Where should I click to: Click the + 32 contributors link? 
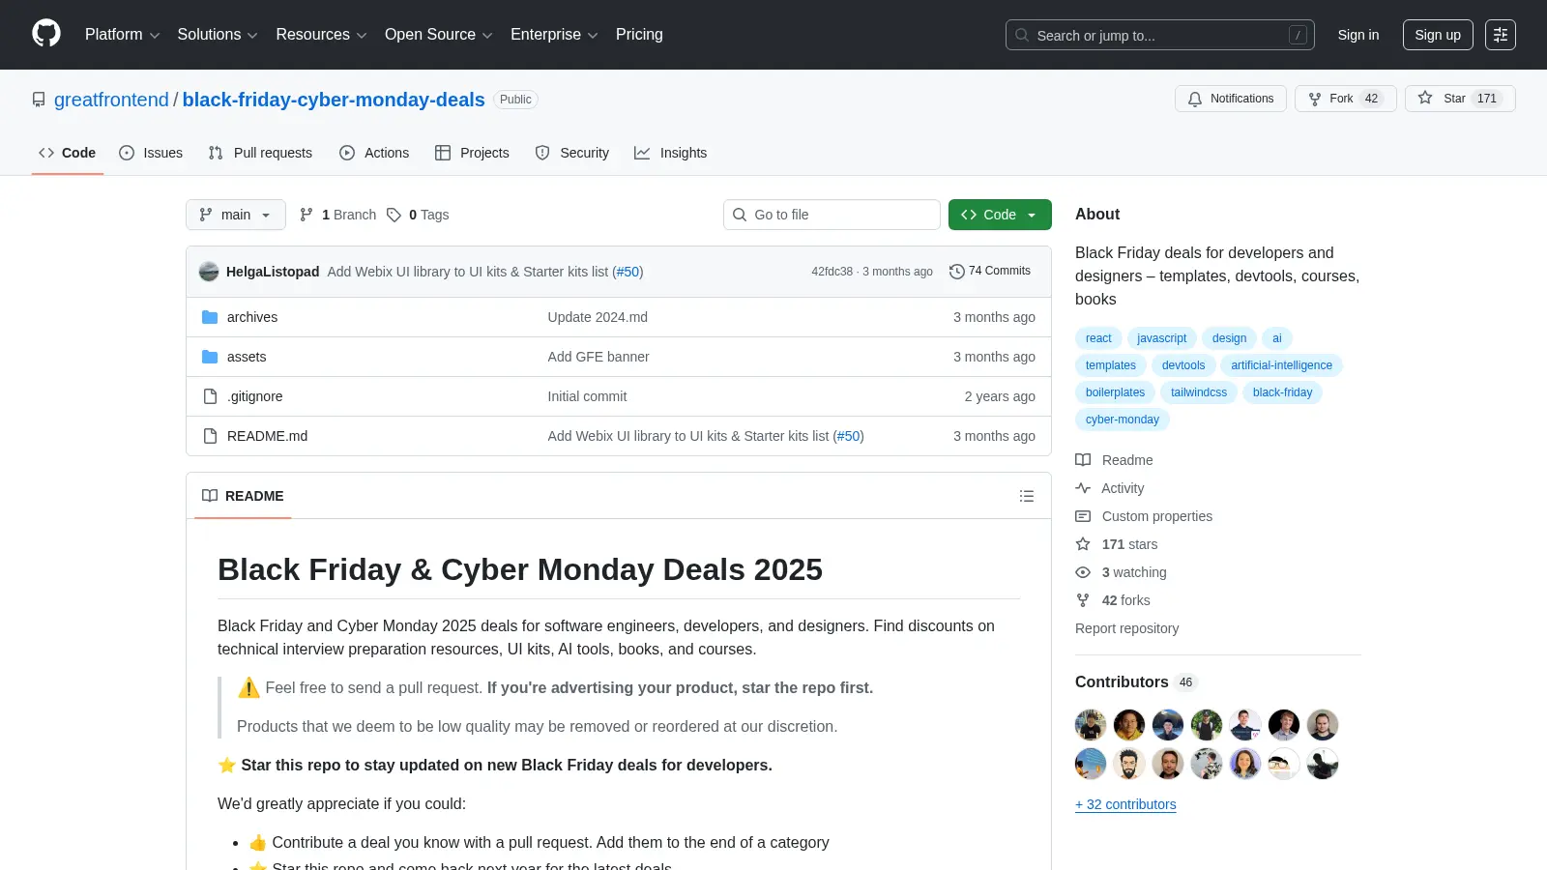(x=1125, y=804)
